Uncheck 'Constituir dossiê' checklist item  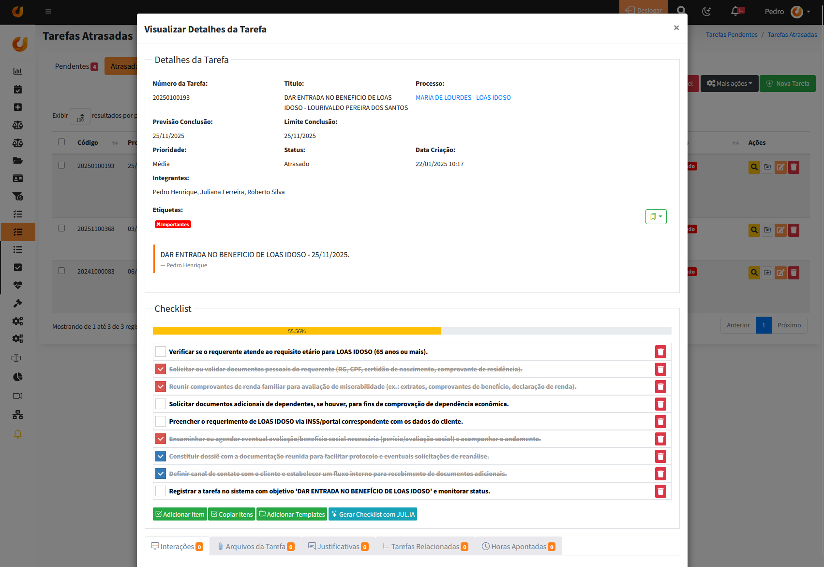(161, 457)
